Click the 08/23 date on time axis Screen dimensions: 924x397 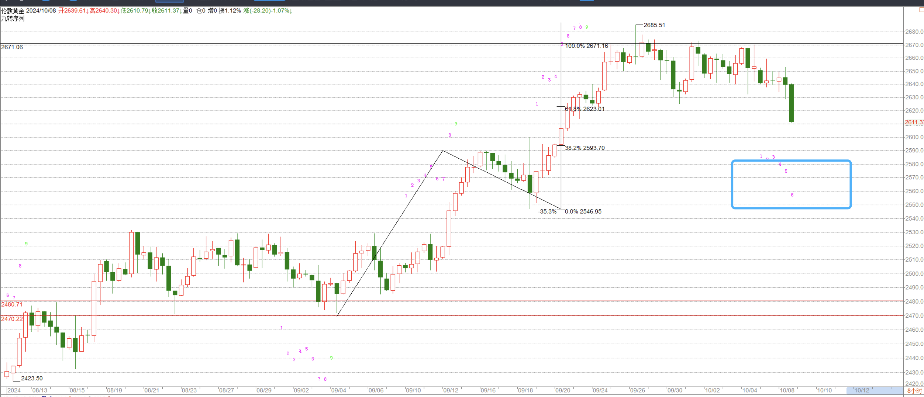189,390
